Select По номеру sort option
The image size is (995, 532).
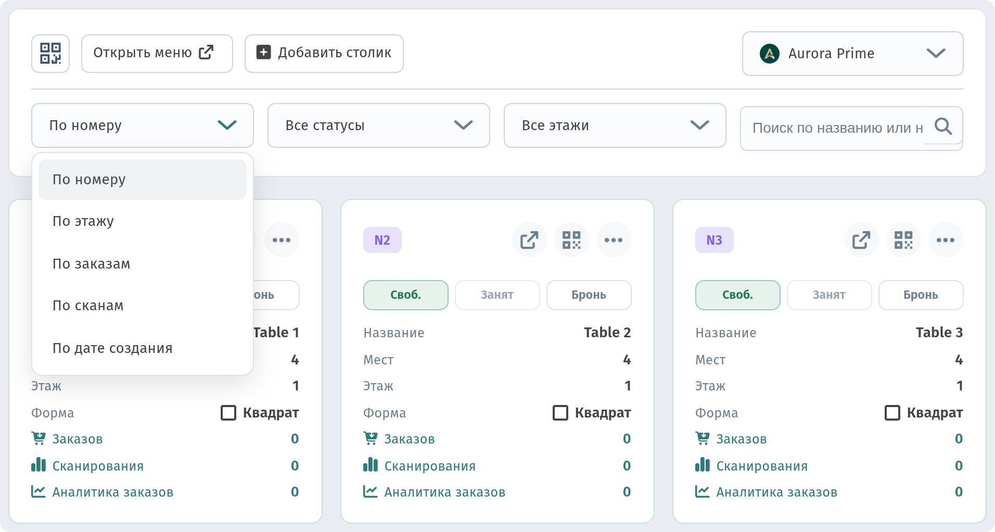(143, 180)
